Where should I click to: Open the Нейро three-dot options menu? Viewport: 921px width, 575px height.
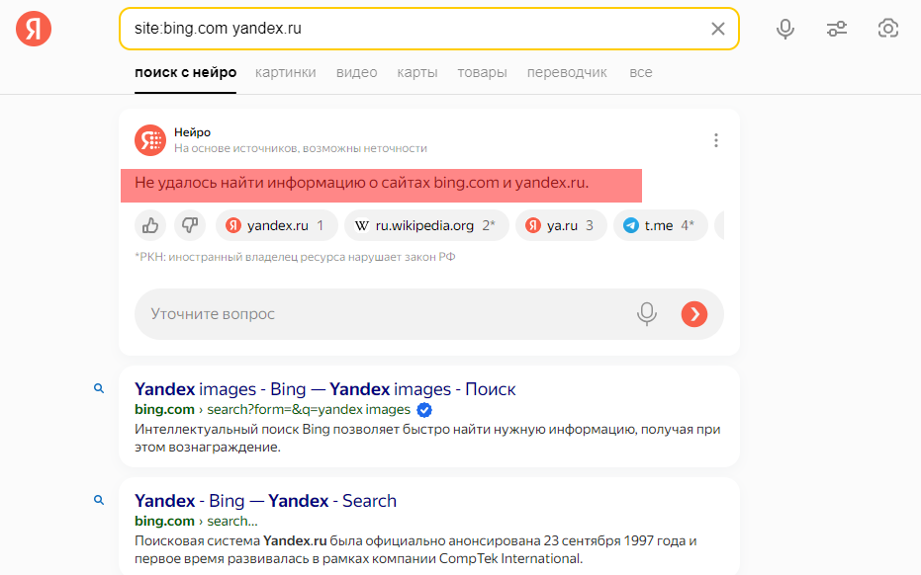pyautogui.click(x=715, y=140)
